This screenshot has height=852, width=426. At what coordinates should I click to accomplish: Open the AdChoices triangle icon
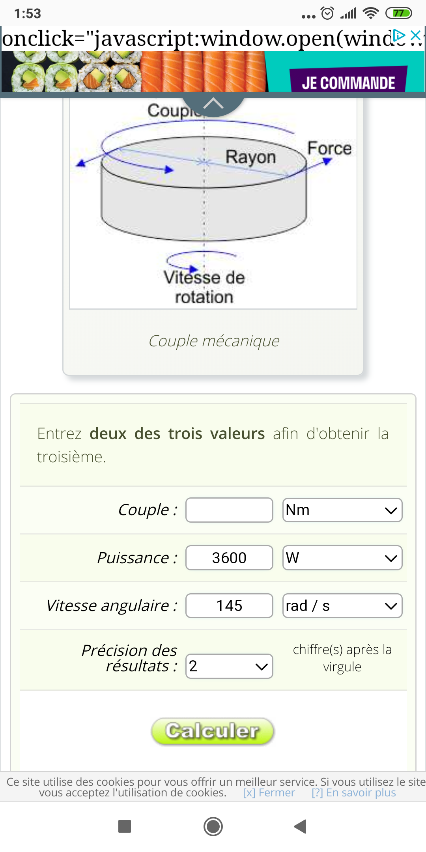tap(400, 35)
